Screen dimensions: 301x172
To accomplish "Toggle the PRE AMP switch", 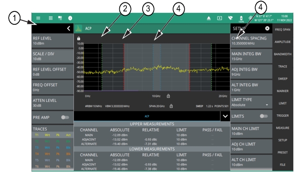I will 65,117.
